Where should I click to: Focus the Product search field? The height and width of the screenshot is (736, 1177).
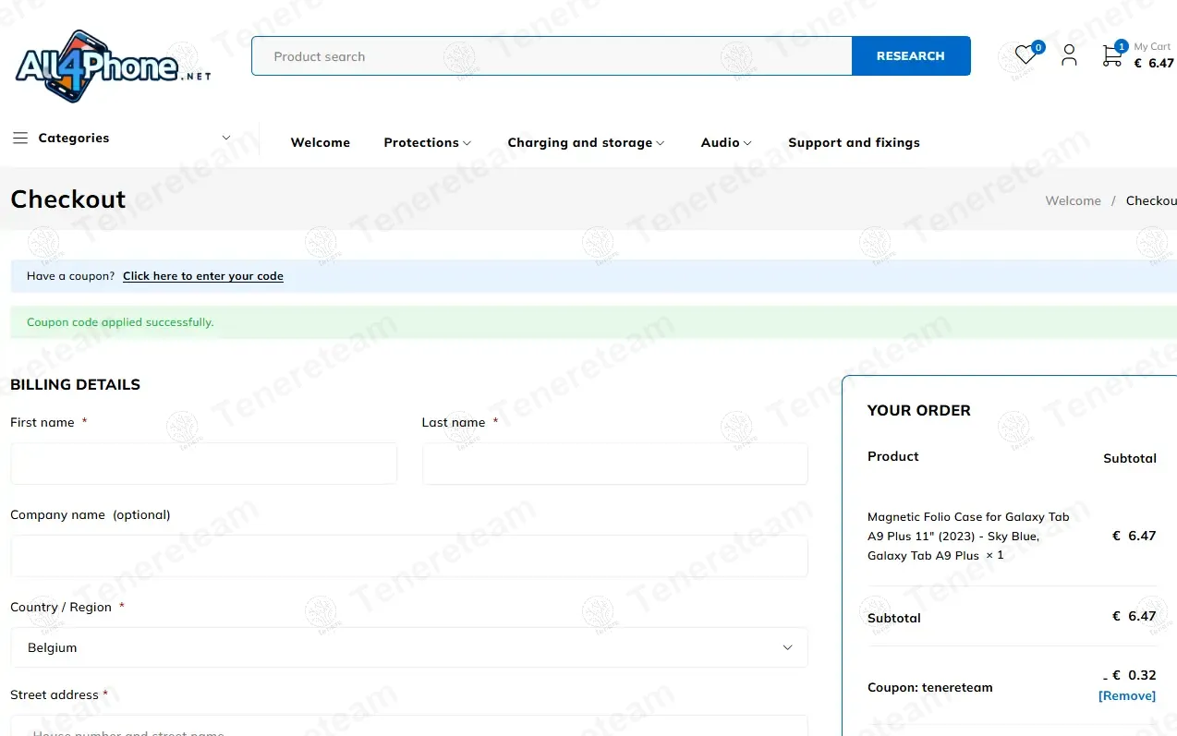tap(552, 56)
